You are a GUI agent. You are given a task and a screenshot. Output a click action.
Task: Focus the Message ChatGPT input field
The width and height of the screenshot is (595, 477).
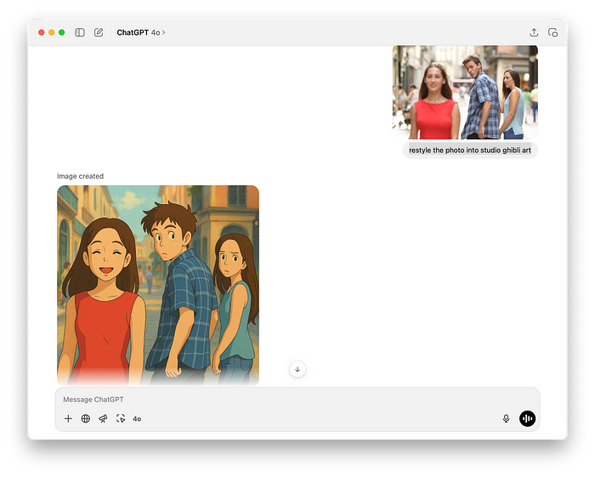297,400
